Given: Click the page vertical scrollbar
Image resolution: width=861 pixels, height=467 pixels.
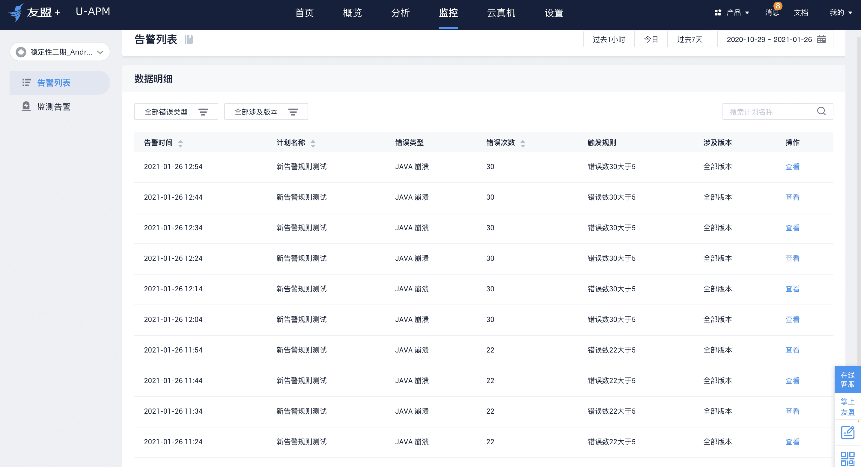Looking at the screenshot, I should coord(859,201).
